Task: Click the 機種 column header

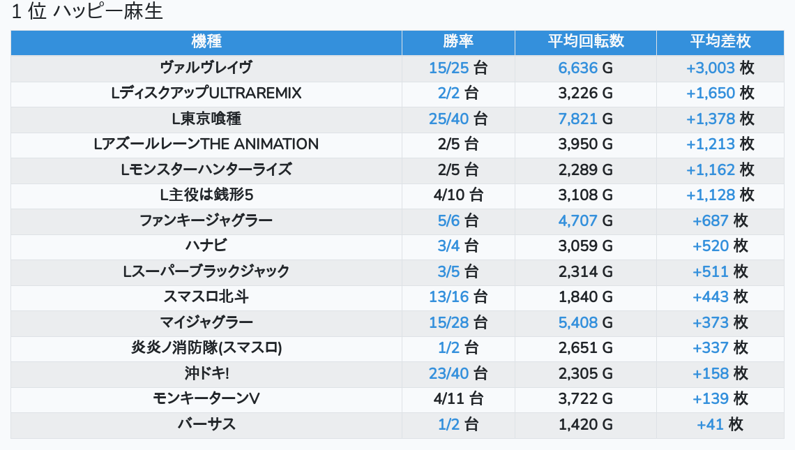Action: coord(206,42)
